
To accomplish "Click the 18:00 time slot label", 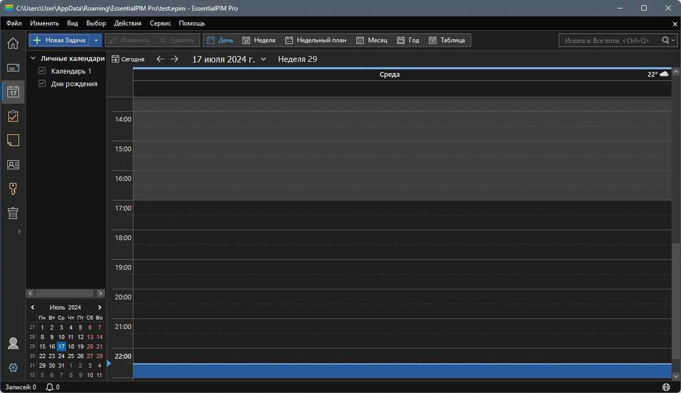I will click(x=123, y=238).
